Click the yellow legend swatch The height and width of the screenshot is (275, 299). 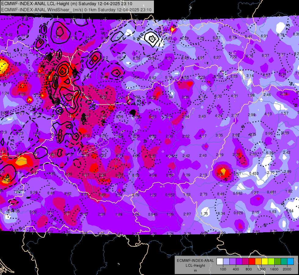pyautogui.click(x=265, y=262)
